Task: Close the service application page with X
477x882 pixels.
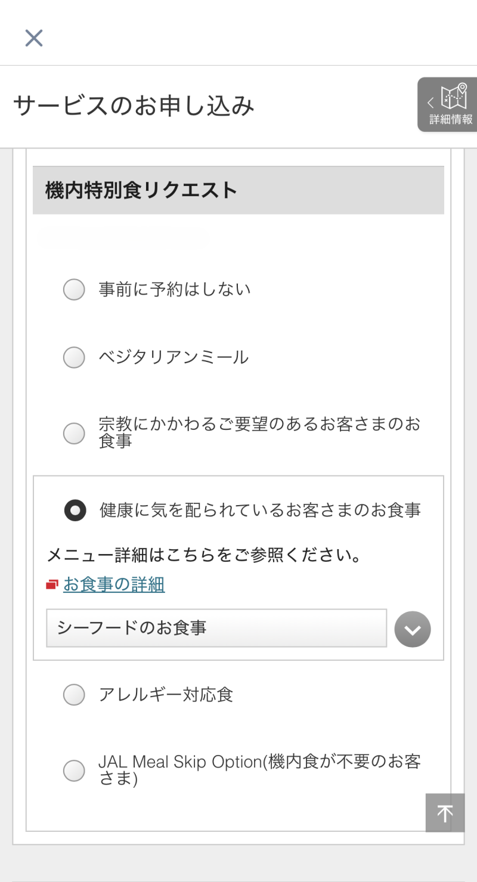Action: point(34,38)
